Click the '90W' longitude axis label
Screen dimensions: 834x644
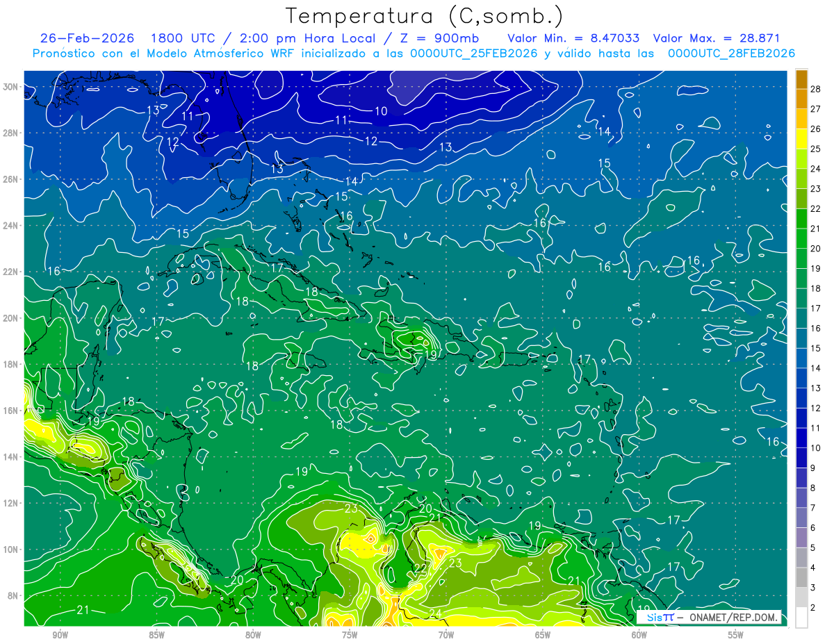pos(60,635)
